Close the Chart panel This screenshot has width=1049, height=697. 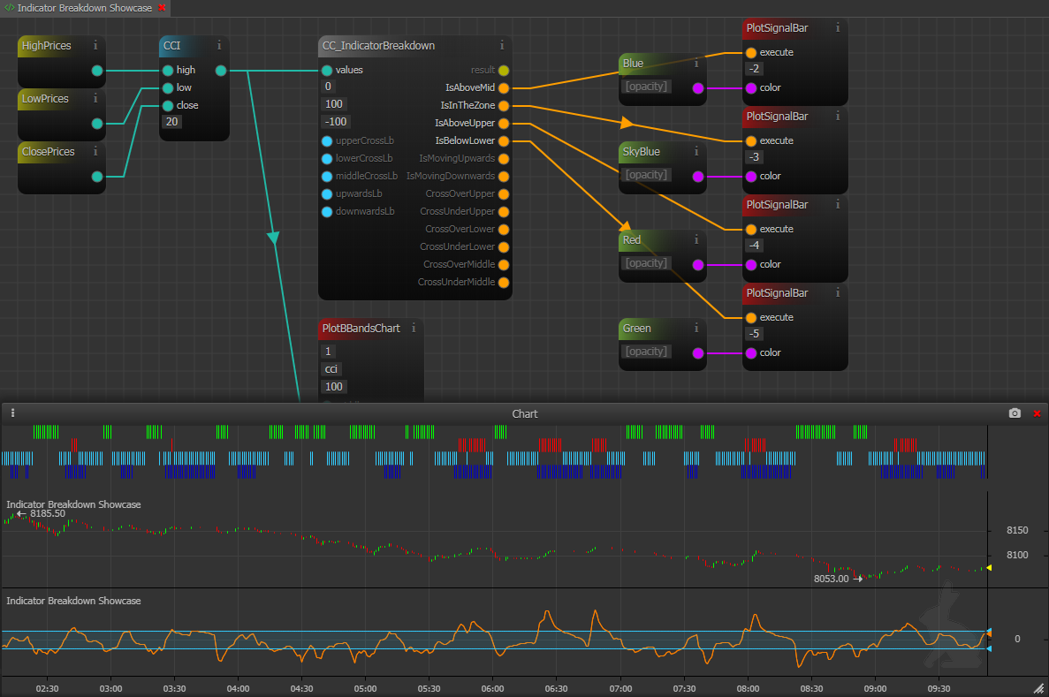click(x=1037, y=414)
